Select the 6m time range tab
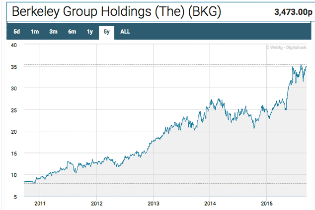 [72, 32]
